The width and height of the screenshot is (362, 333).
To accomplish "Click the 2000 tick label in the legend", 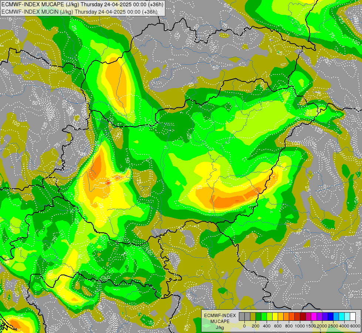I will coord(322,326).
